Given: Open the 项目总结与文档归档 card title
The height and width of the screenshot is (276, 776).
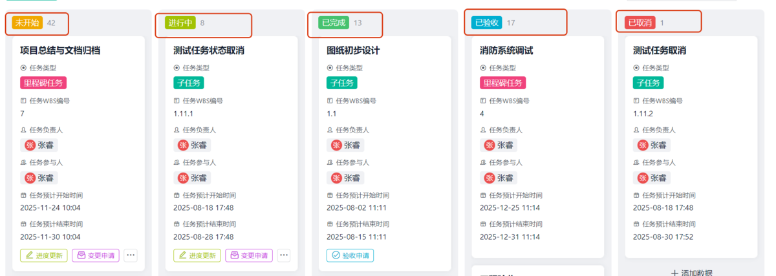Looking at the screenshot, I should coord(60,50).
